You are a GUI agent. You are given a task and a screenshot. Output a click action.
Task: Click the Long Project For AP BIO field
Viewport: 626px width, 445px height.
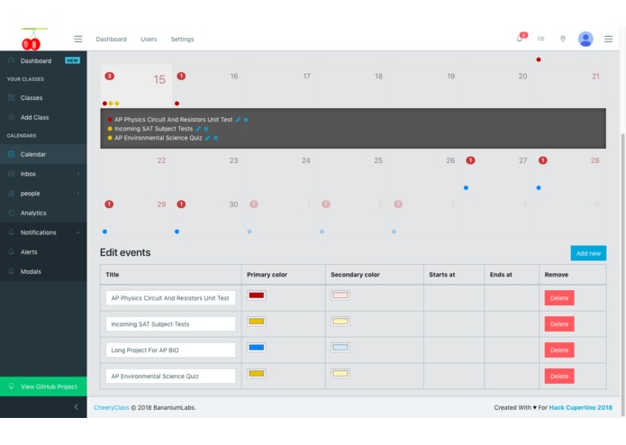pos(170,350)
